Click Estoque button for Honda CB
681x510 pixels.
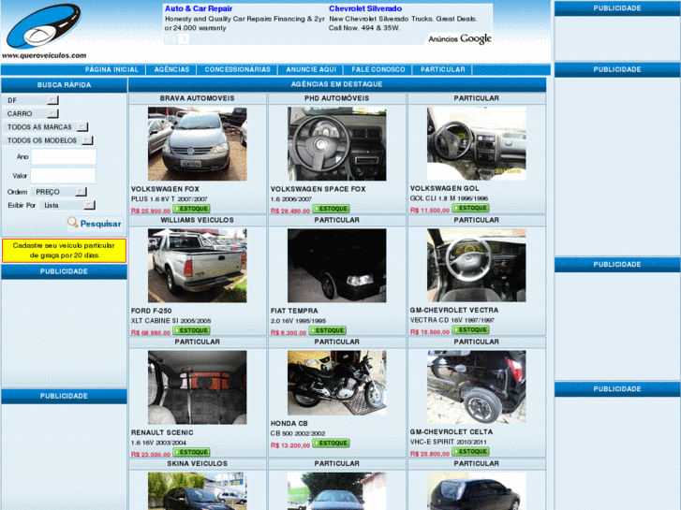point(331,444)
